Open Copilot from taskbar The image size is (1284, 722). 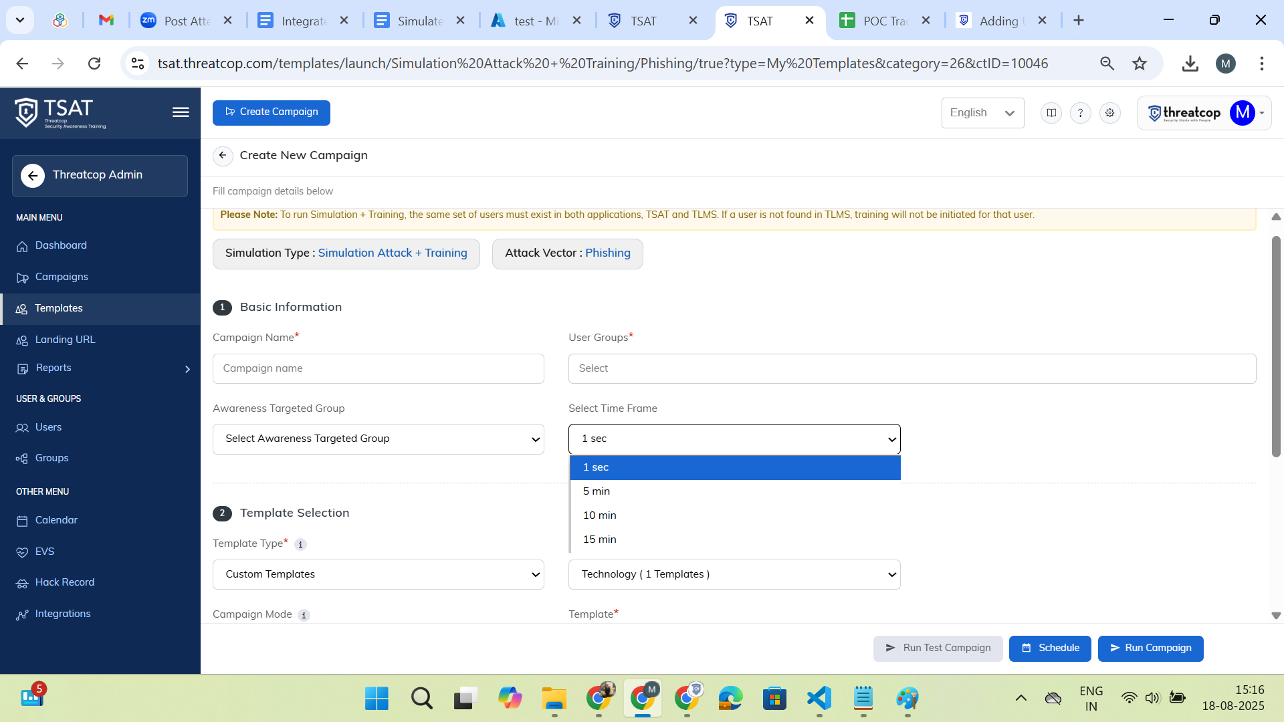pos(510,699)
